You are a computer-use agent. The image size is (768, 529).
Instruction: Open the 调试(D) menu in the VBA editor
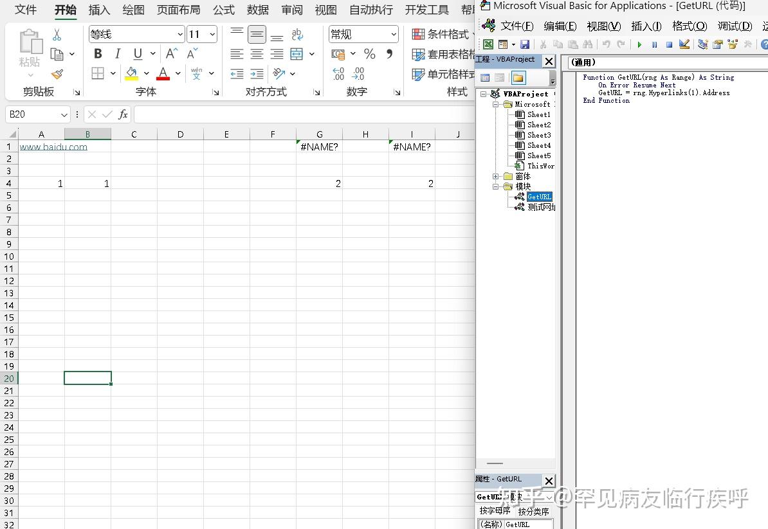pyautogui.click(x=735, y=26)
